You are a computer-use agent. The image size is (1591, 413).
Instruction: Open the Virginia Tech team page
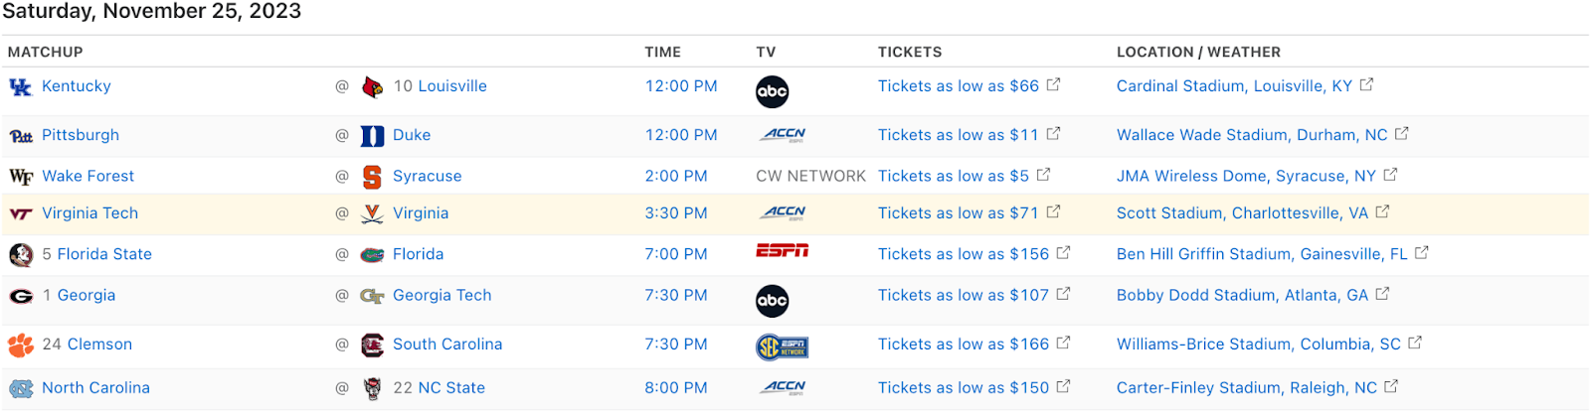(90, 213)
